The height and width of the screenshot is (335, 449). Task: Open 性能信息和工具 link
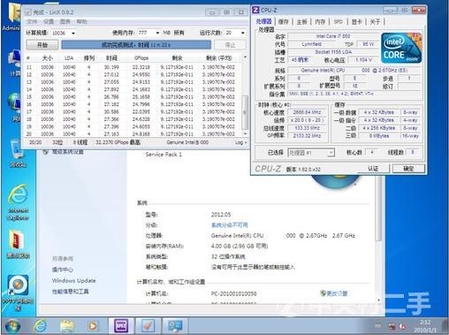tap(71, 292)
